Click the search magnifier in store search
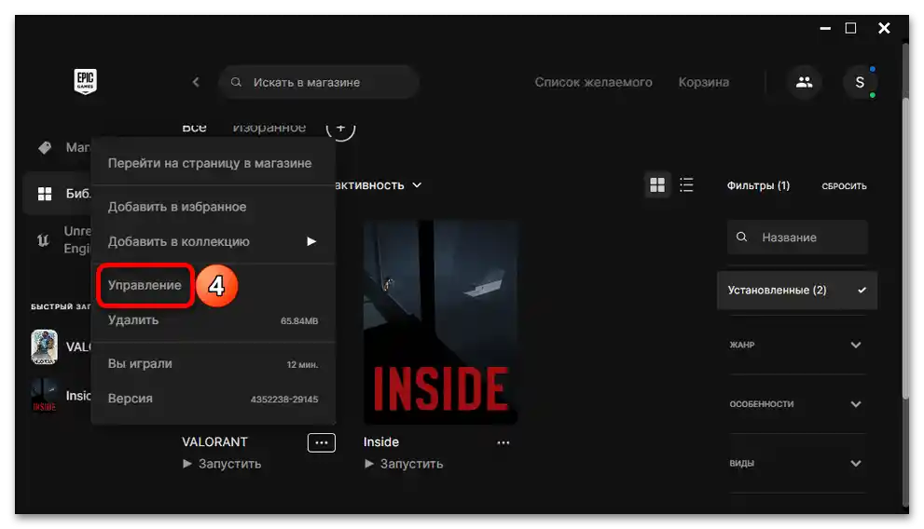924x529 pixels. click(x=236, y=82)
